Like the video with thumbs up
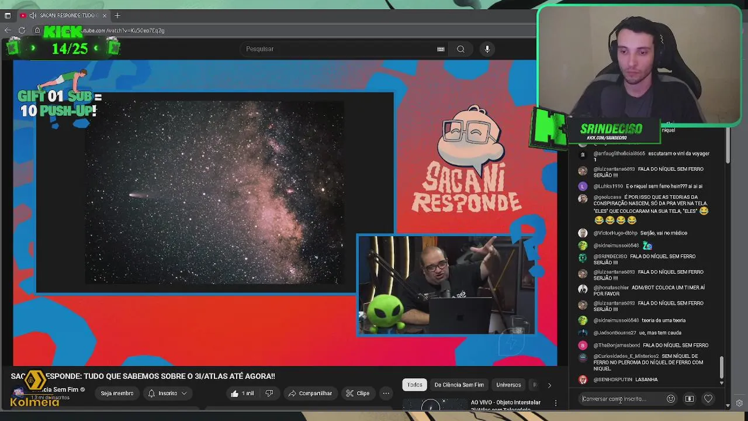 [x=235, y=394]
